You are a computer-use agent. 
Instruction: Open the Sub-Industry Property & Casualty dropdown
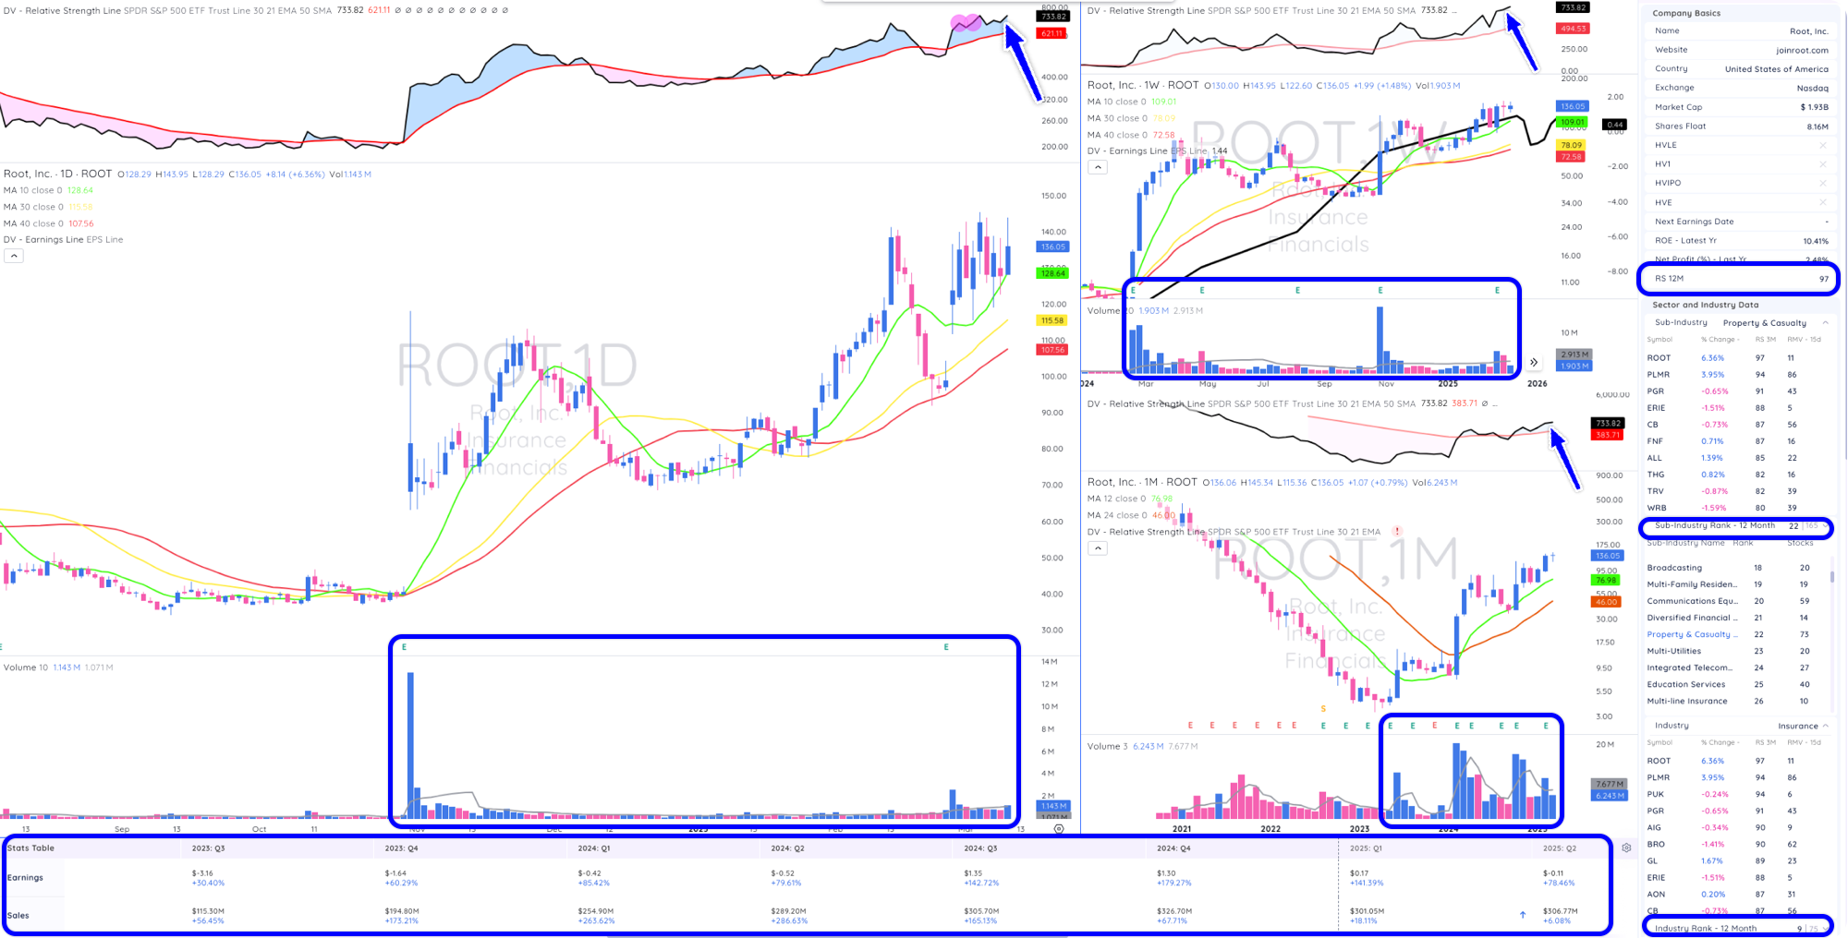(x=1825, y=323)
